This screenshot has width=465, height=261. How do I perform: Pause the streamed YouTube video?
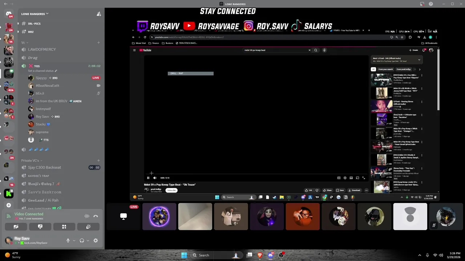[x=148, y=178]
